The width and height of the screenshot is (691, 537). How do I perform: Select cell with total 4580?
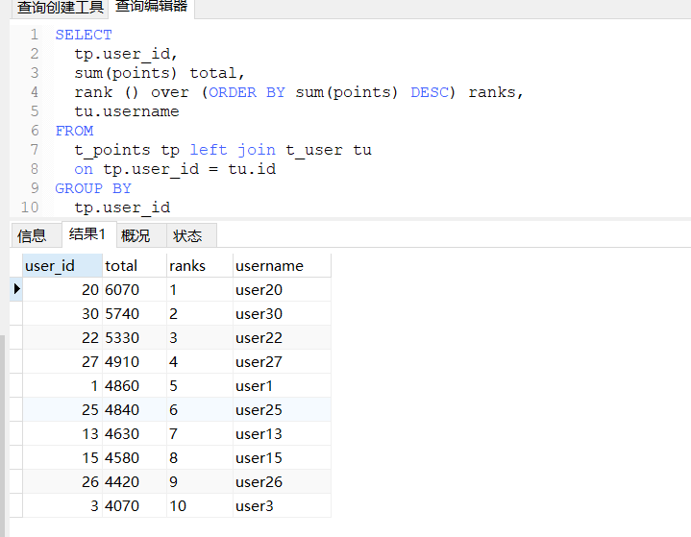click(135, 457)
